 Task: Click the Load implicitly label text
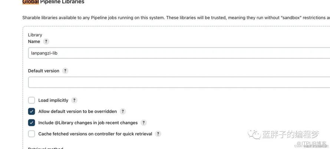pos(53,100)
